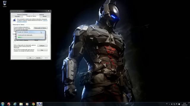The height and width of the screenshot is (106, 190).
Task: Select the Proteção do Sistema tab
Action: pos(31,16)
